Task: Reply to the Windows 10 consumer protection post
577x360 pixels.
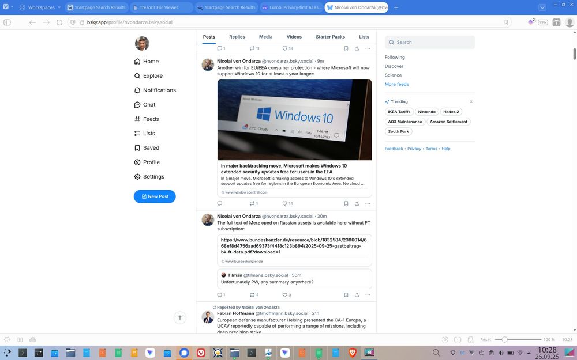Action: (220, 203)
